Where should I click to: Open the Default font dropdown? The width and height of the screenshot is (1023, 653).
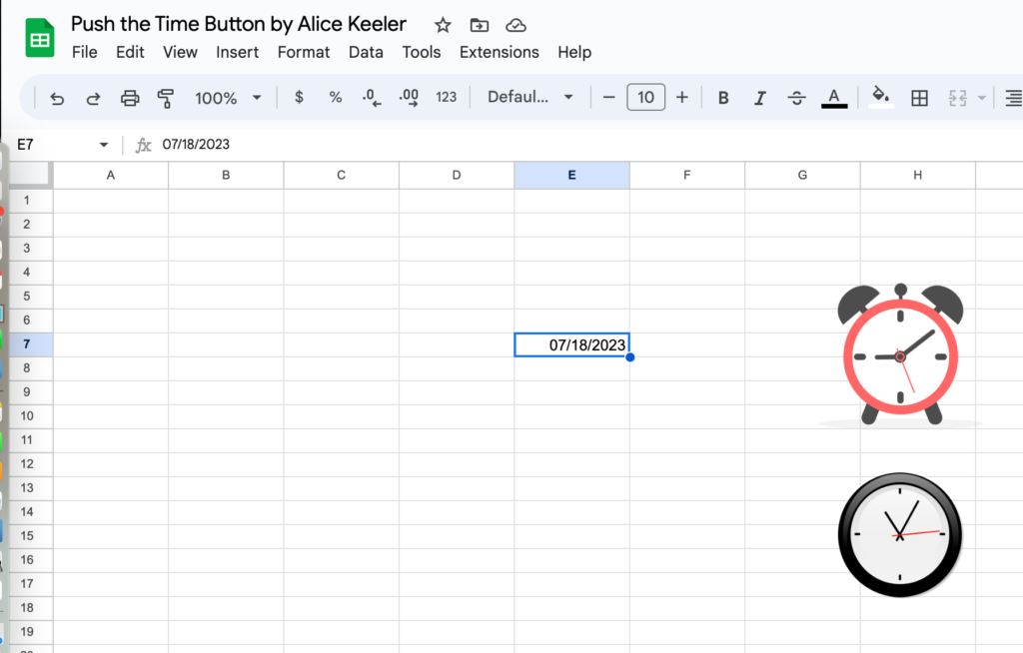tap(530, 97)
